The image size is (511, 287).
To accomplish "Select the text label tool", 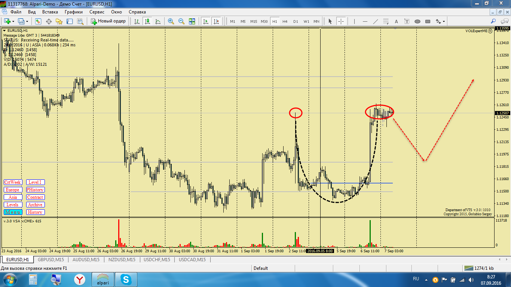I will (407, 21).
